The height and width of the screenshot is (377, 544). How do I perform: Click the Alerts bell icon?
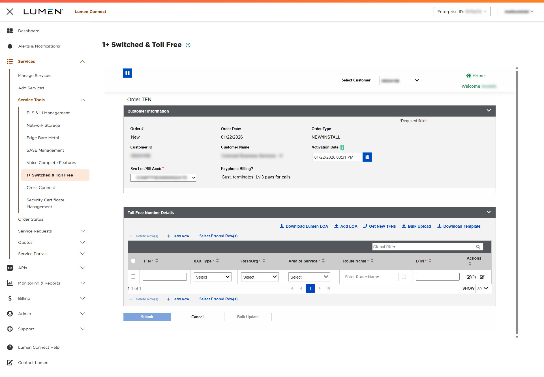[x=10, y=46]
